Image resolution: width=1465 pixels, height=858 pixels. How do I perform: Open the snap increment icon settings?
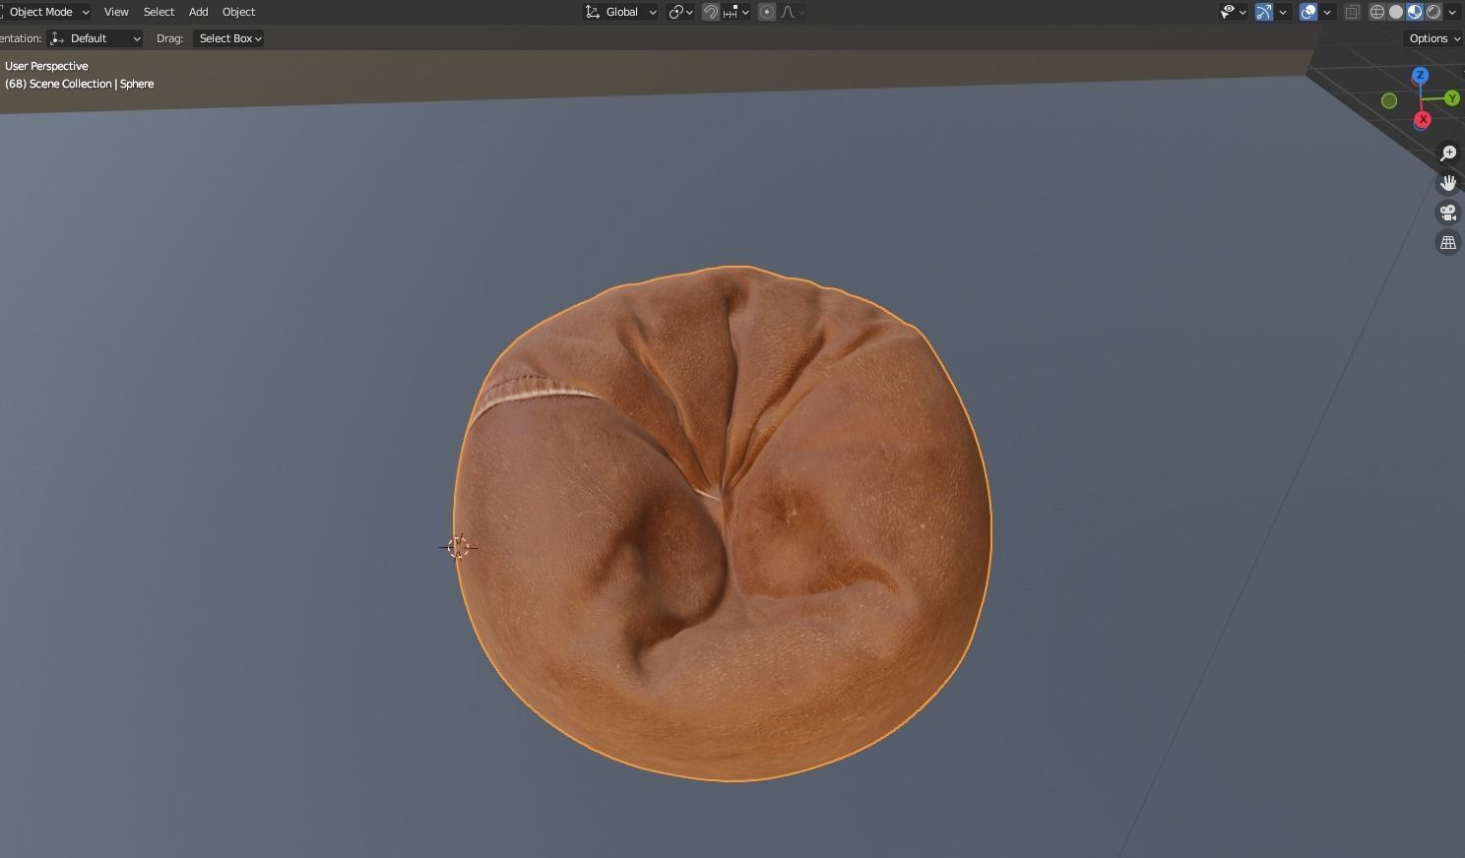731,12
